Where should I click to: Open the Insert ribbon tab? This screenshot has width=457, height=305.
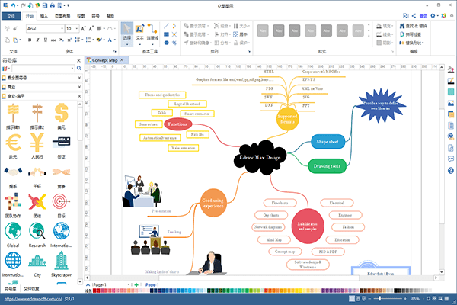pos(44,16)
